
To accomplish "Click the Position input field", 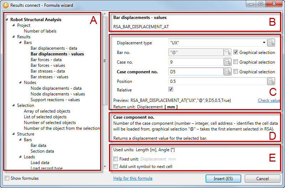I will (218, 81).
